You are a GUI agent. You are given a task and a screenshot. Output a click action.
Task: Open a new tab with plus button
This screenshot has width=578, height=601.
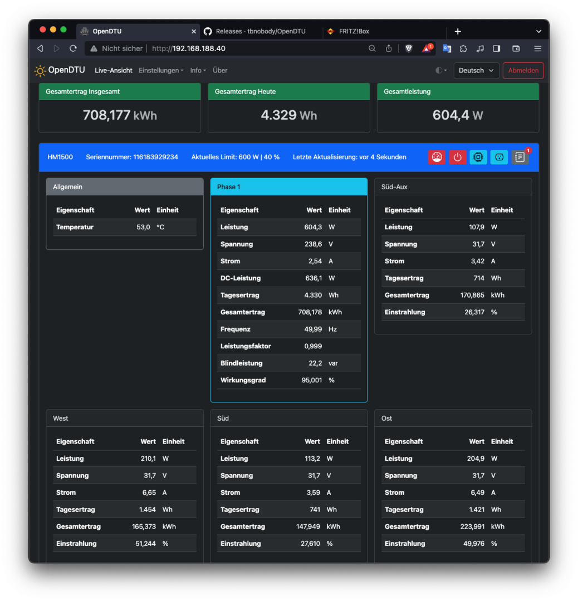[458, 31]
